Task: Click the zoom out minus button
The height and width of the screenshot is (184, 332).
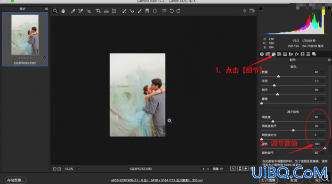Action: (x=55, y=169)
